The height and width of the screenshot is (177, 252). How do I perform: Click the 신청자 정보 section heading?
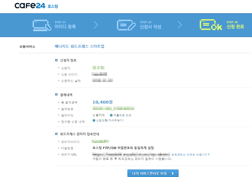point(68,60)
